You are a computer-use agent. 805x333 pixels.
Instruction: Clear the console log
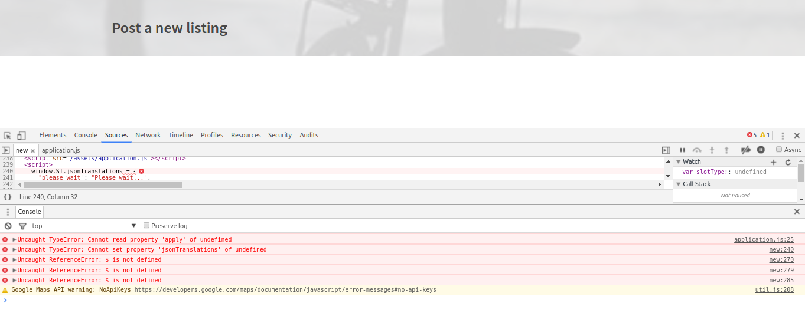pos(8,226)
